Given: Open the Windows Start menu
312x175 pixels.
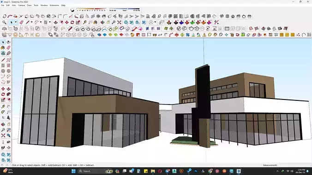Looking at the screenshot, I should point(73,171).
